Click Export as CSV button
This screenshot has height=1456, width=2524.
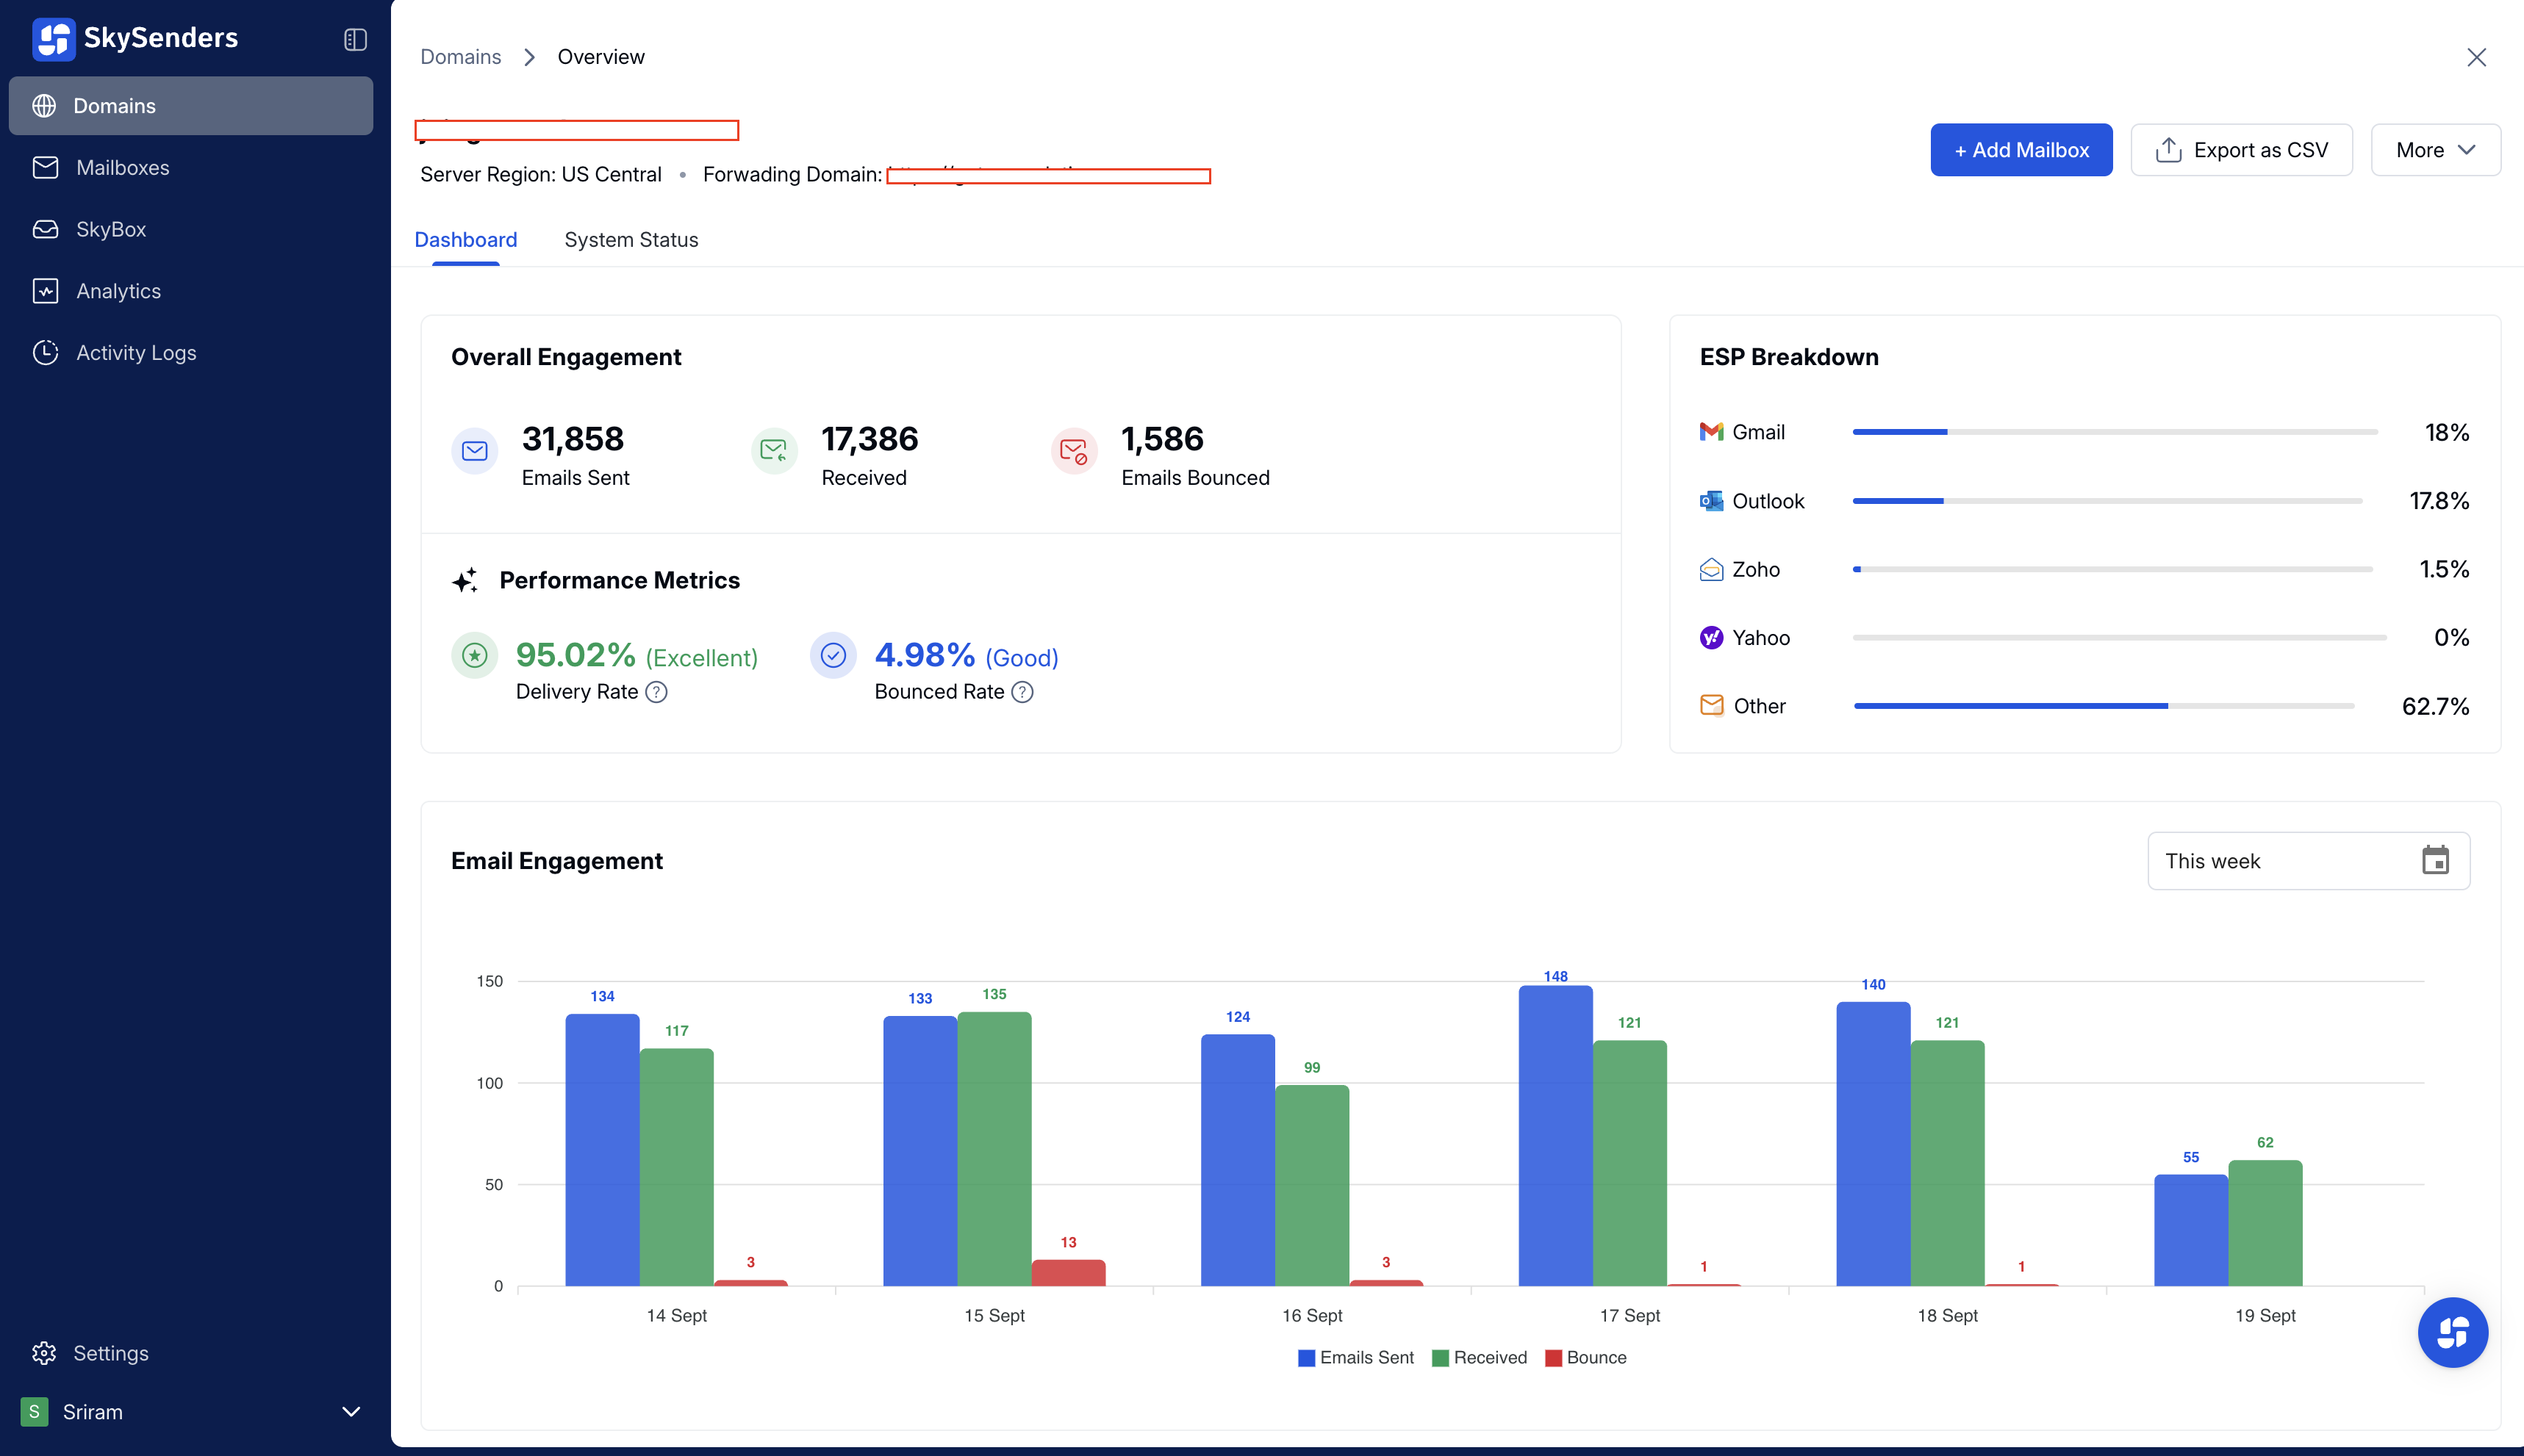click(x=2241, y=150)
